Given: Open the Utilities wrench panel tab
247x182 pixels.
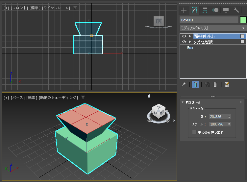Looking at the screenshot, I should [236, 10].
